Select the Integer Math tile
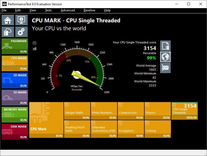Viewport: 207px width, 156px height. click(77, 109)
